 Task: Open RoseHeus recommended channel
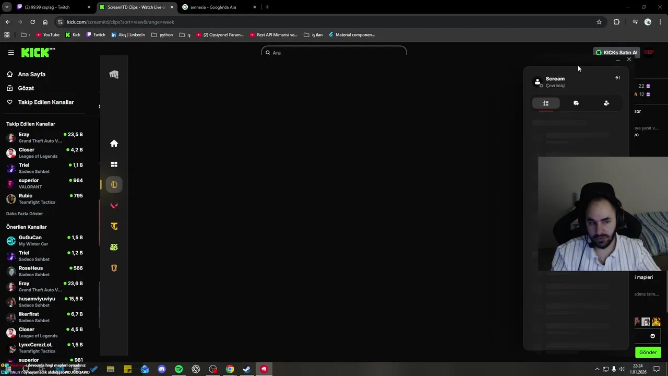tap(45, 271)
